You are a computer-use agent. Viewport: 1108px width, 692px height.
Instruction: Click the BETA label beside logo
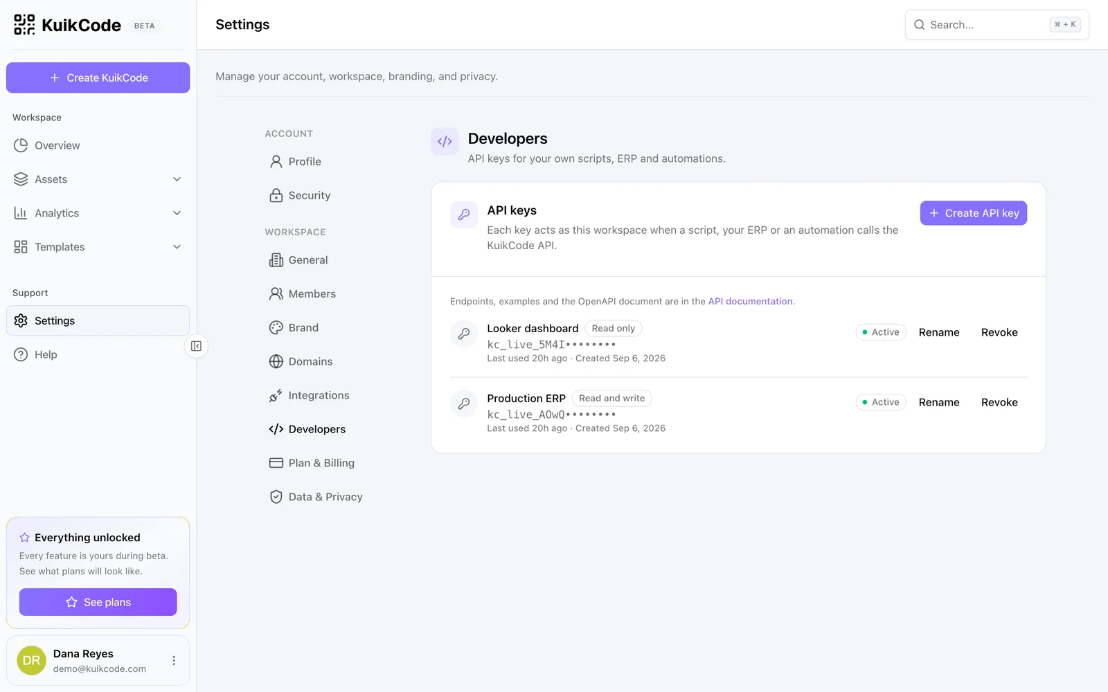(x=144, y=26)
